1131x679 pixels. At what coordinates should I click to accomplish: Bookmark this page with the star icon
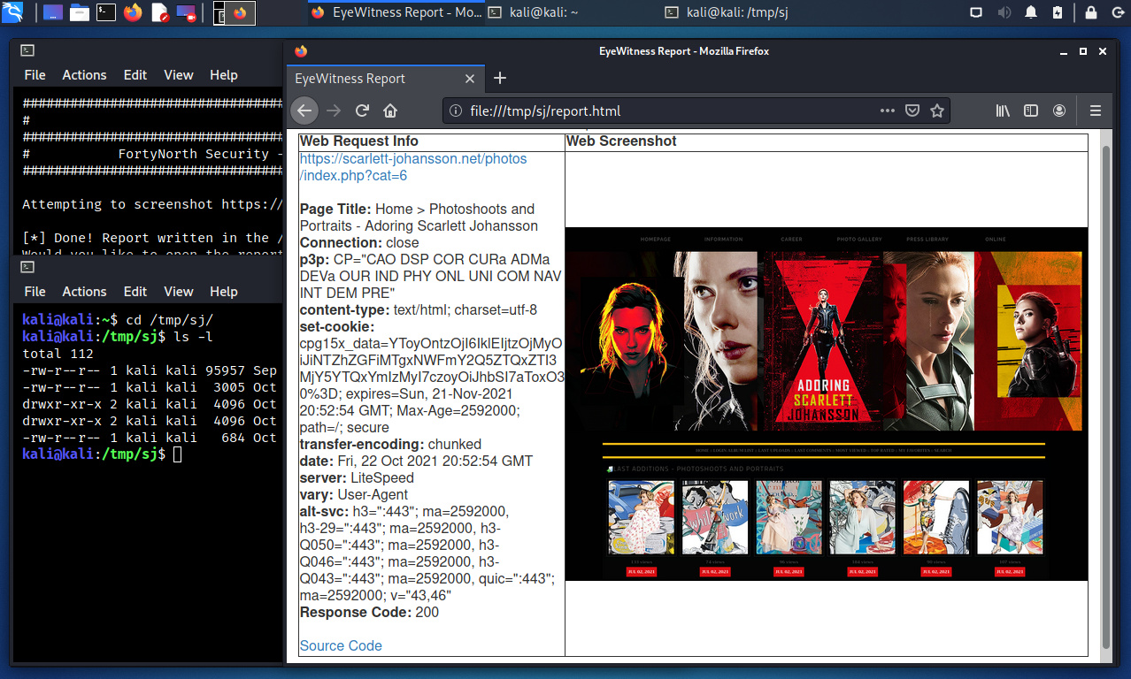pyautogui.click(x=937, y=111)
